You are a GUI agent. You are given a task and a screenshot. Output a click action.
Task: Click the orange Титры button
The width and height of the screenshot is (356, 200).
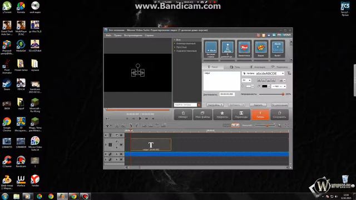[260, 115]
